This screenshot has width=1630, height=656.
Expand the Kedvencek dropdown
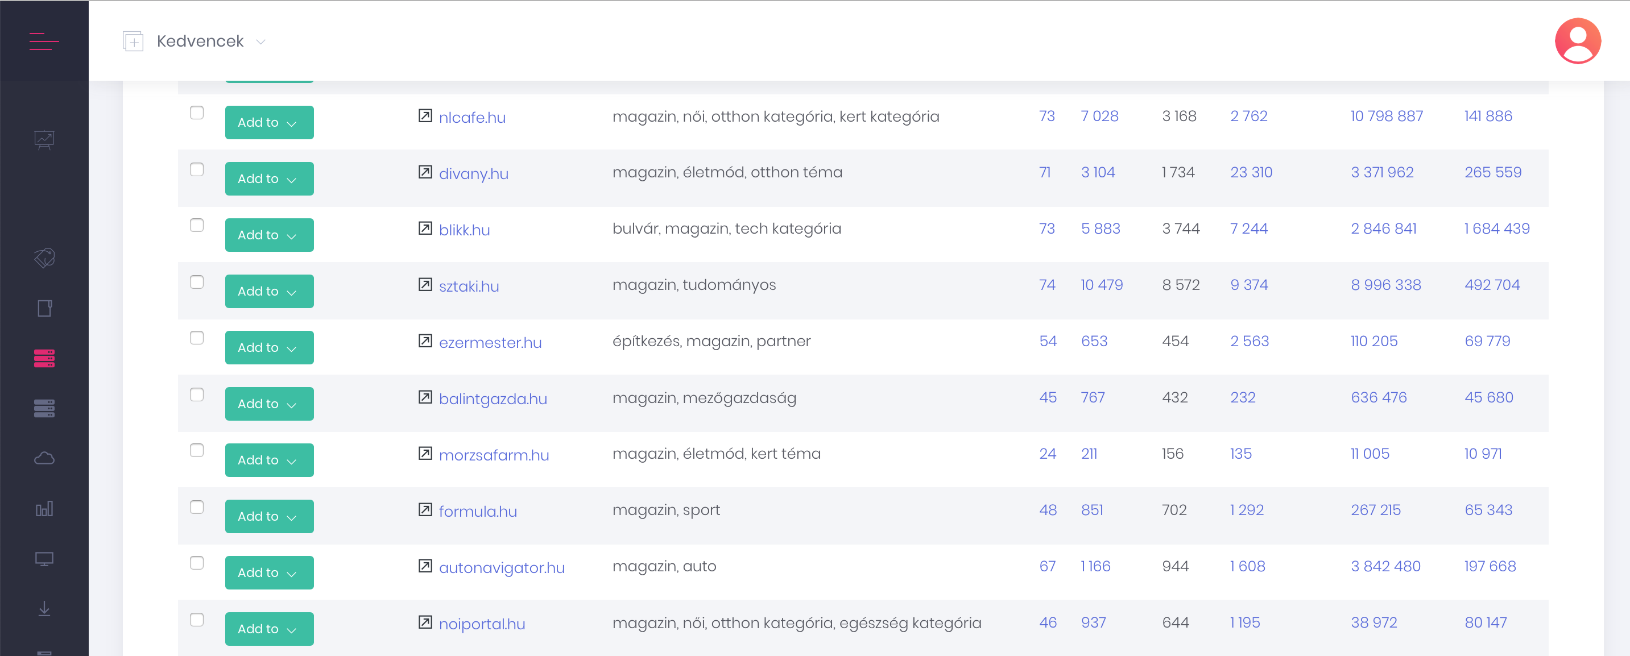point(260,41)
